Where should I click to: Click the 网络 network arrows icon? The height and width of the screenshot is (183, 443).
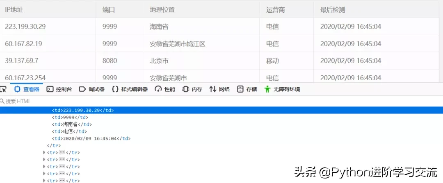point(213,89)
